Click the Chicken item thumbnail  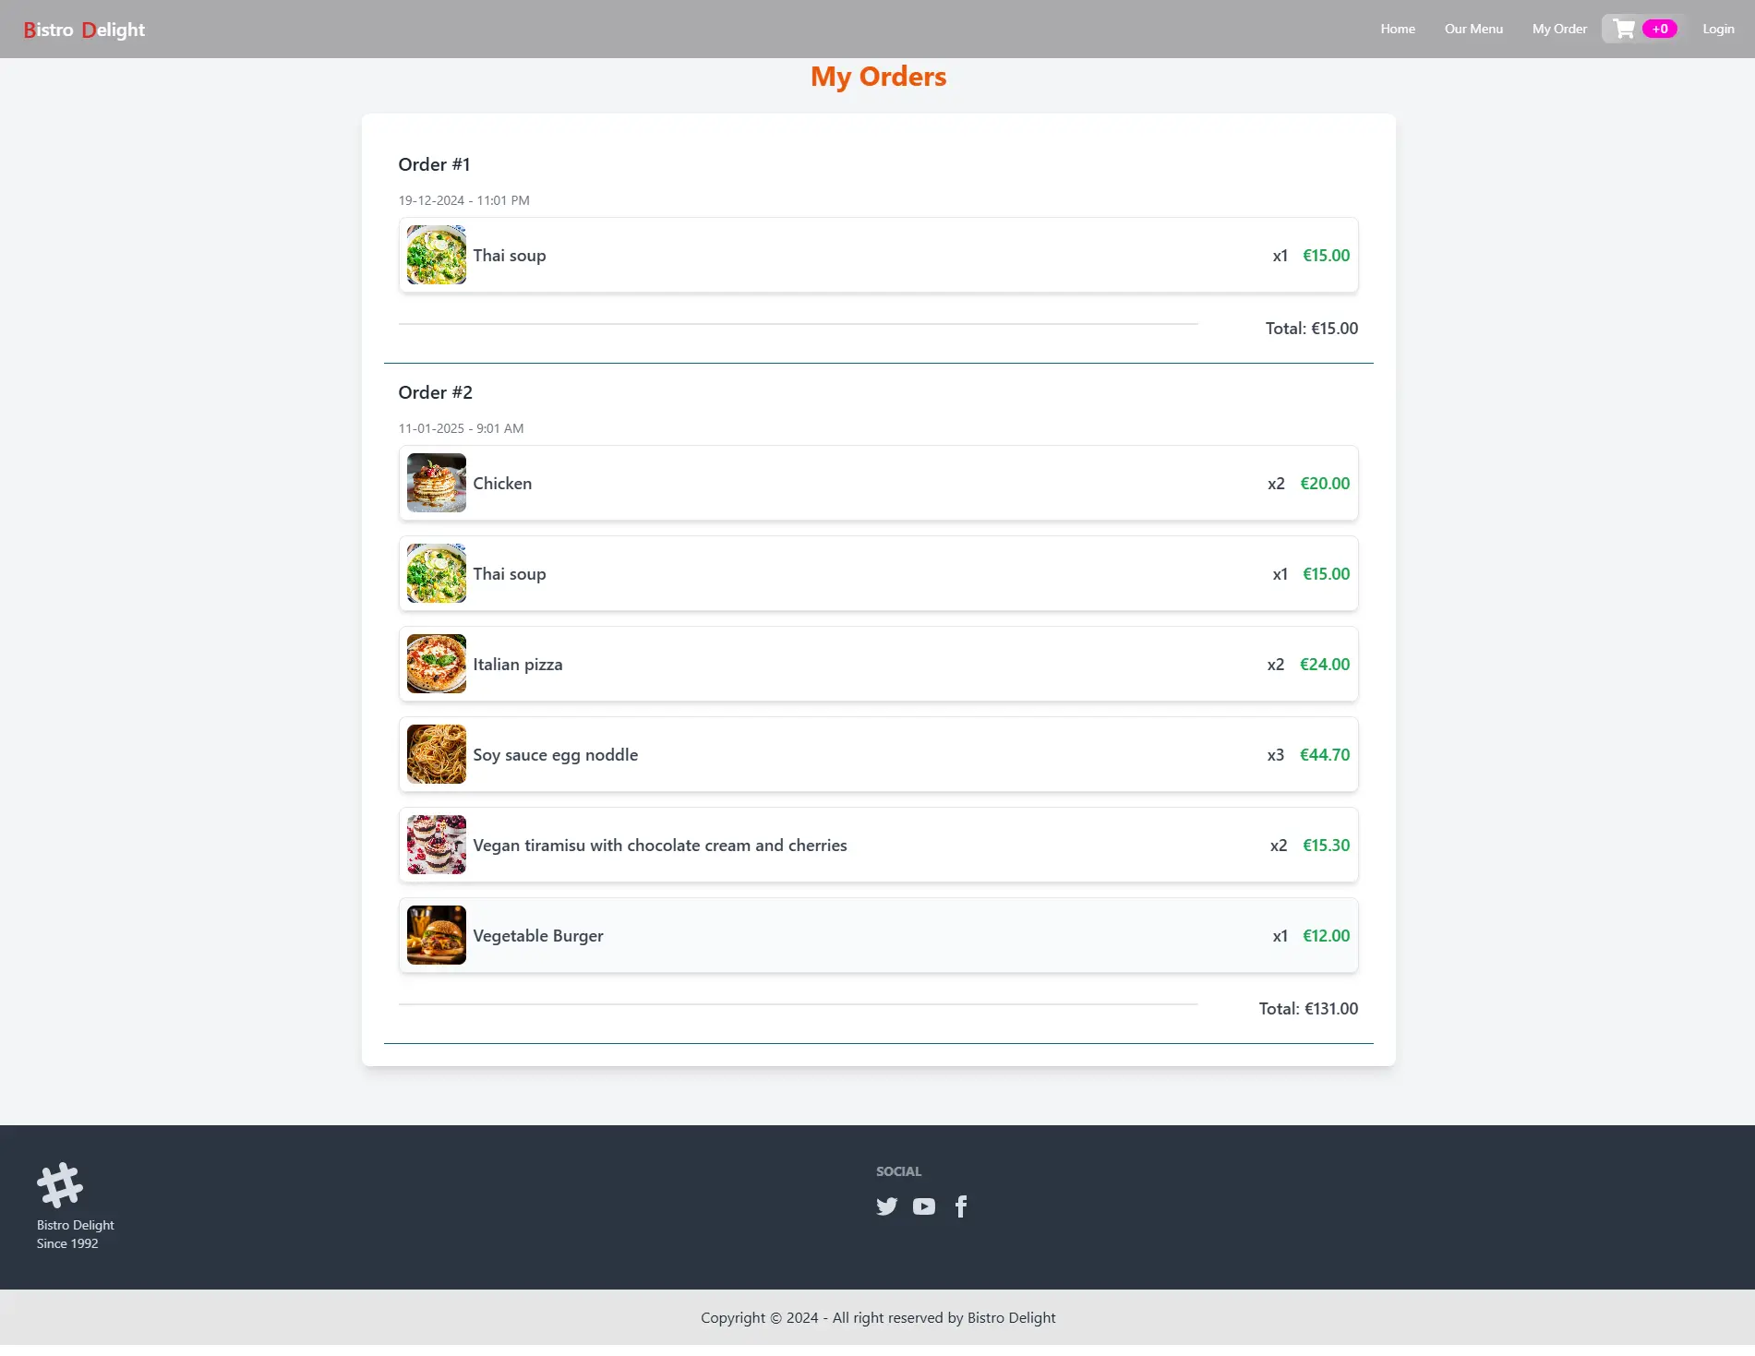pyautogui.click(x=437, y=483)
